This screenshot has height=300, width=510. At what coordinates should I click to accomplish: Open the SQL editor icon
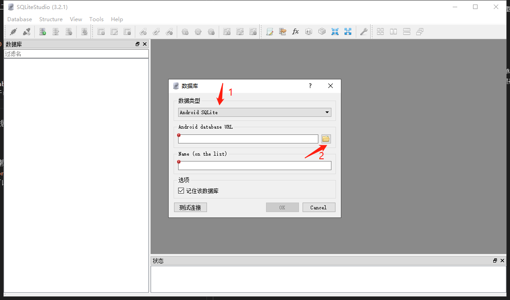coord(270,32)
